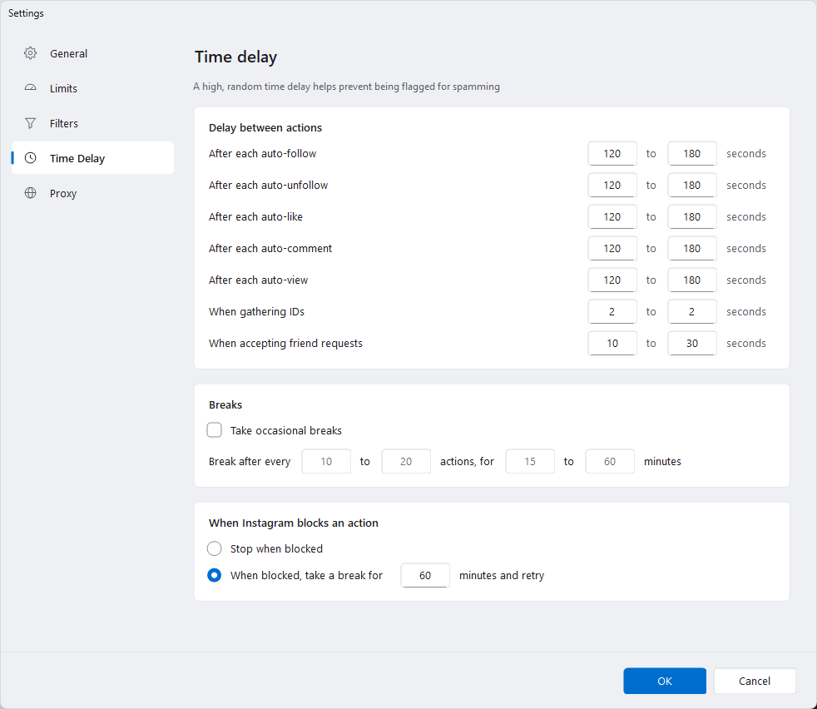Edit auto-follow maximum delay field

click(692, 153)
